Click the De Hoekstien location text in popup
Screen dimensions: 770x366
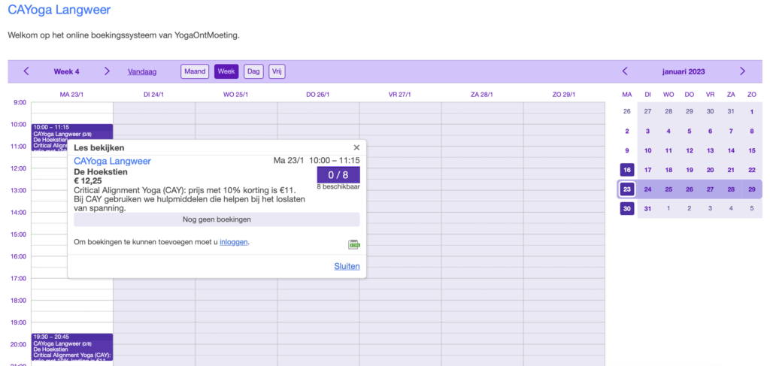(101, 172)
